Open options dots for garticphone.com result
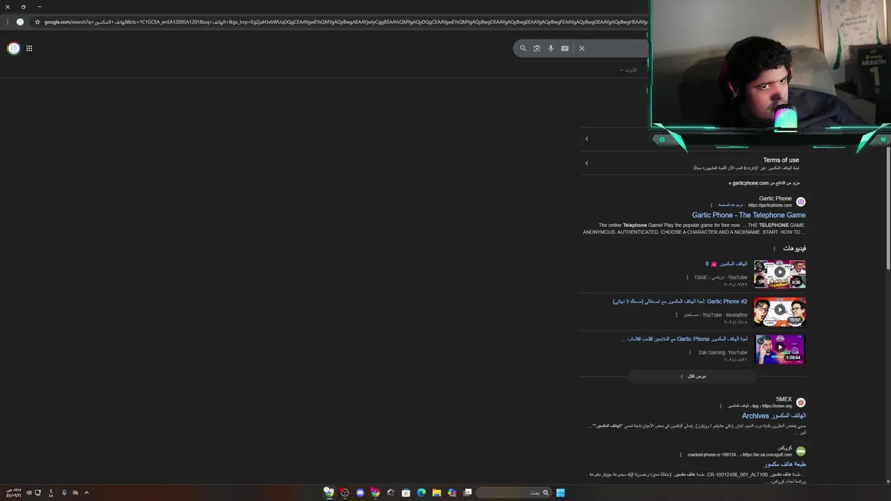 711,205
